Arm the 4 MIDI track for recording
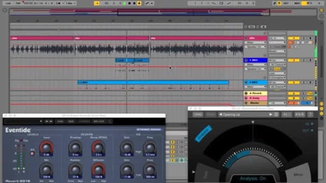This screenshot has height=183, width=326. click(x=310, y=82)
